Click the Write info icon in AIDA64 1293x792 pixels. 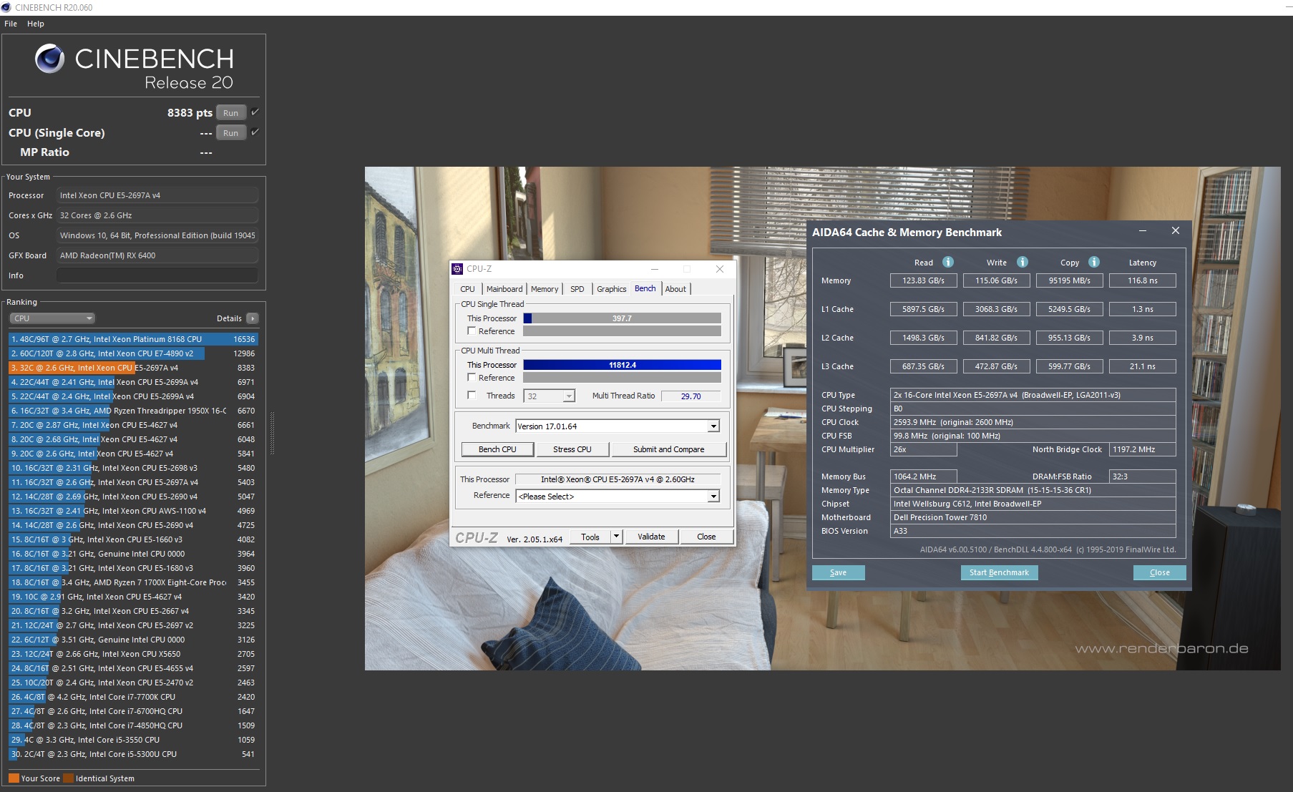[x=1022, y=262]
